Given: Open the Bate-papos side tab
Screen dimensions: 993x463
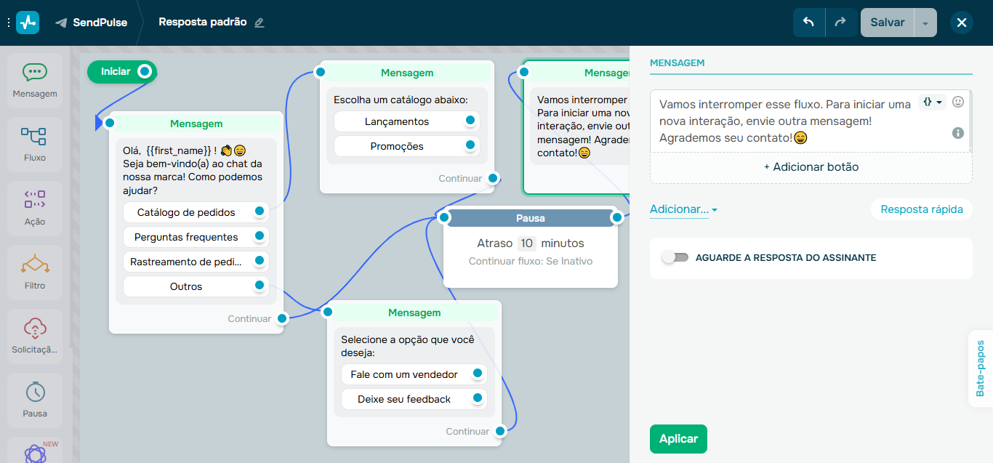Looking at the screenshot, I should tap(980, 368).
